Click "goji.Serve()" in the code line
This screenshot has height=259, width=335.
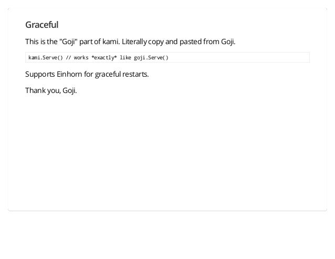[x=151, y=58]
